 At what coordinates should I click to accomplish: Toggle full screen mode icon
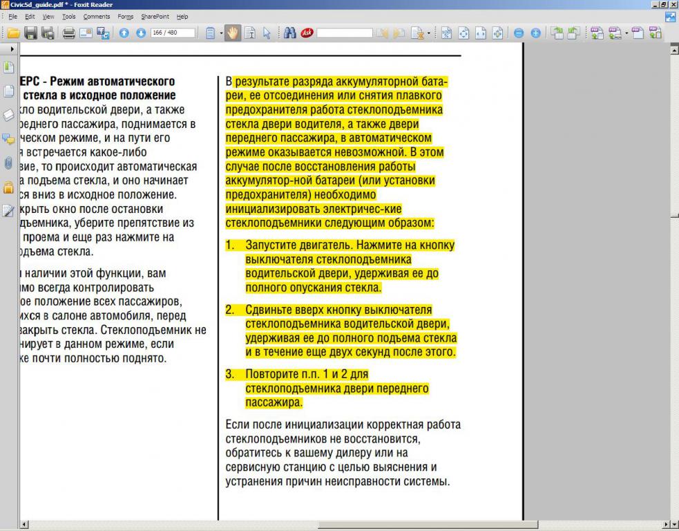coord(670,17)
